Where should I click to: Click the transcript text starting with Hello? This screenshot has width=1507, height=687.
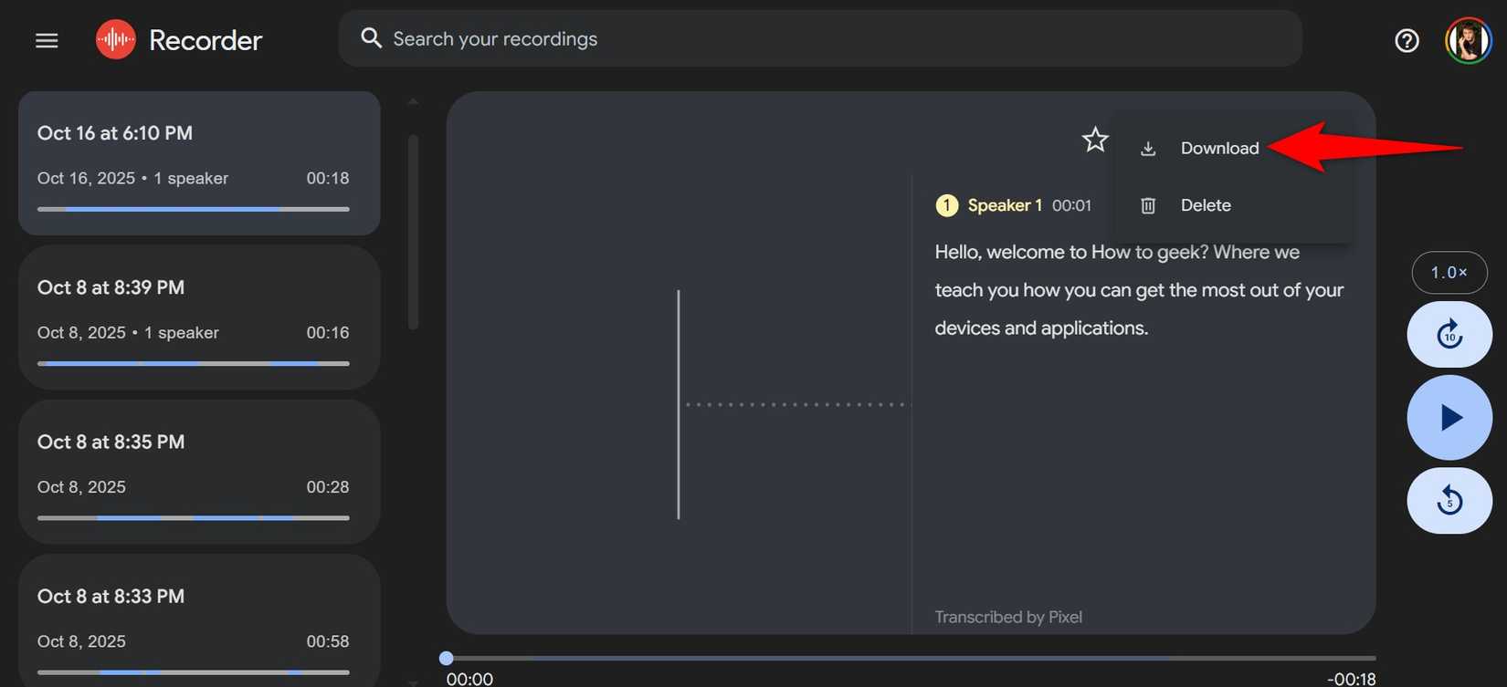(x=1138, y=290)
